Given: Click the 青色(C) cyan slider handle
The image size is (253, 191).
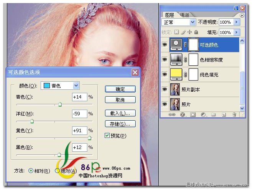Looking at the screenshot, I should tap(60, 104).
